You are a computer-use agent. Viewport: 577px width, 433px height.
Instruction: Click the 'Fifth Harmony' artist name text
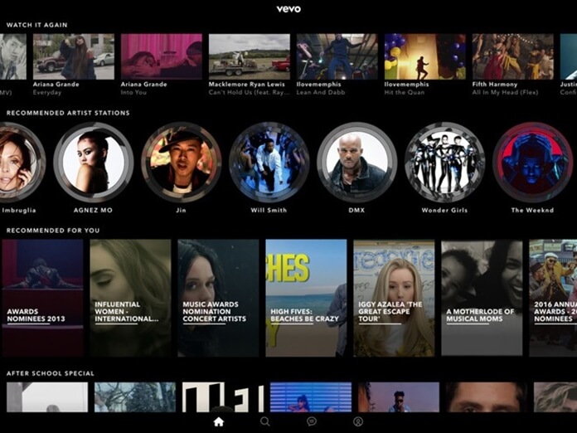point(495,85)
